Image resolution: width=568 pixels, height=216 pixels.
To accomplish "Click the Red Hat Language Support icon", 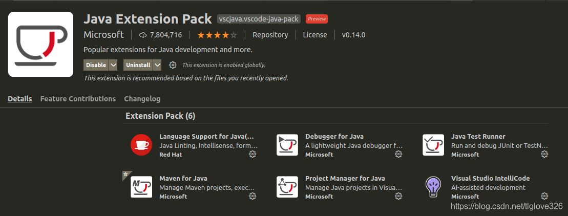I will (x=141, y=145).
